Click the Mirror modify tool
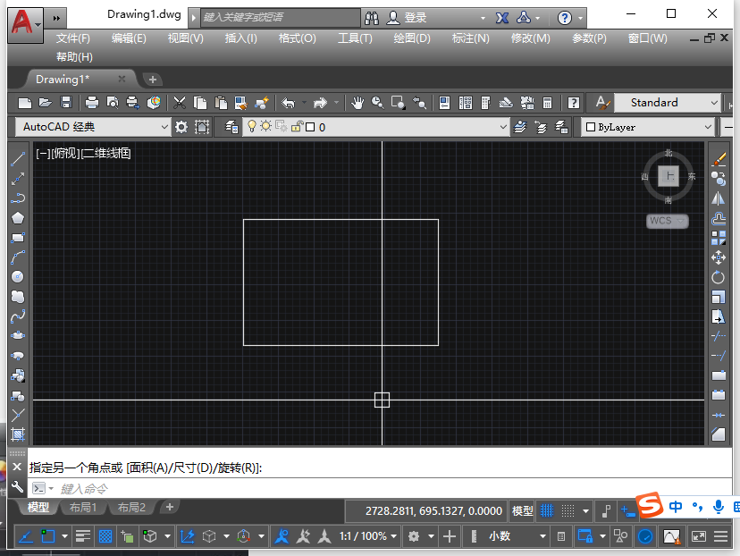Screen dimensions: 740x556 [719, 198]
